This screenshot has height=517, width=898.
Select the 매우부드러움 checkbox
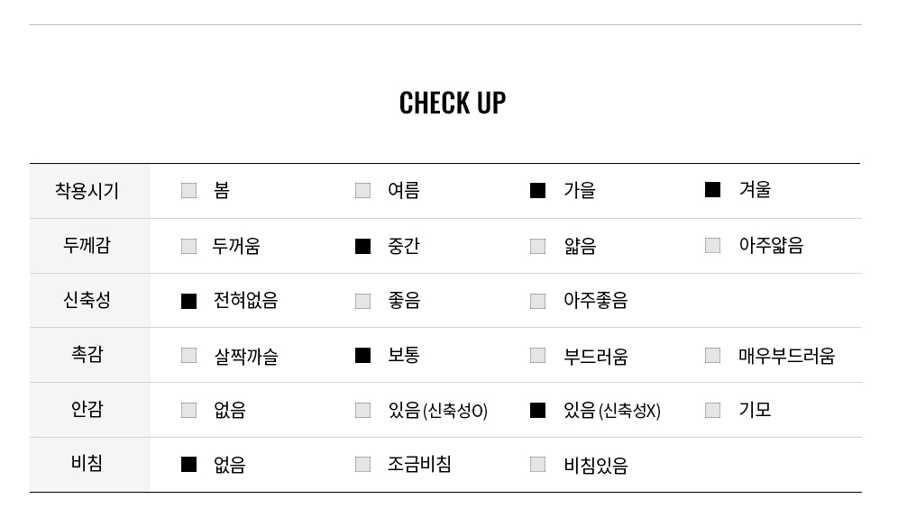712,355
